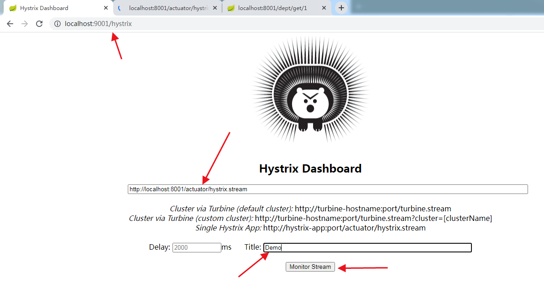Click the Delay input showing 2000
The width and height of the screenshot is (544, 283).
coord(197,247)
